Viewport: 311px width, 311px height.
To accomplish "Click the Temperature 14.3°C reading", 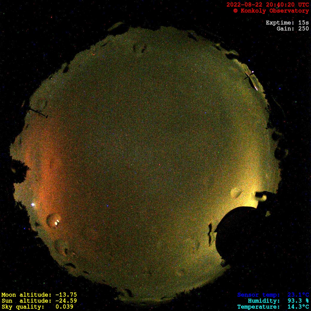I will point(273,307).
